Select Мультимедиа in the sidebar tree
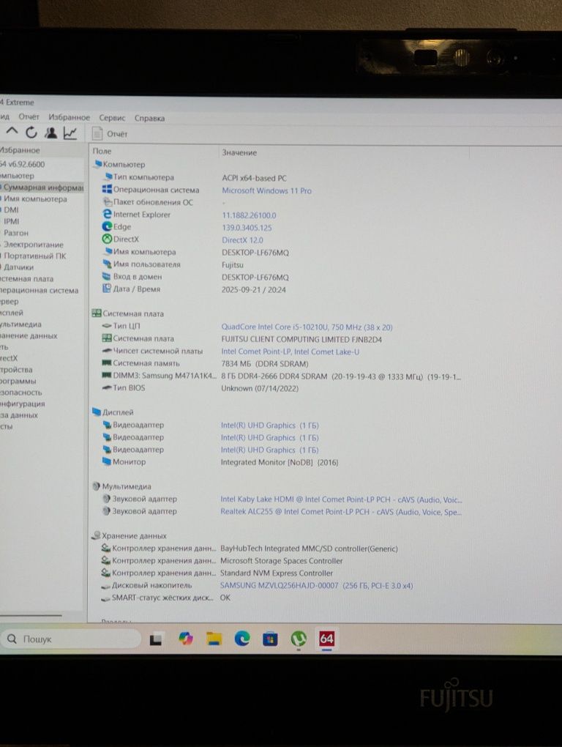Viewport: 562px width, 747px height. click(x=20, y=324)
